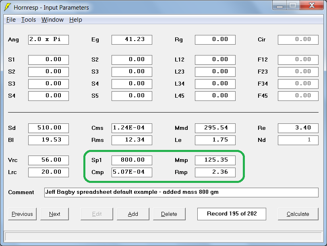Screen dimensions: 327x246
Task: Click the F45 value field
Action: point(298,96)
